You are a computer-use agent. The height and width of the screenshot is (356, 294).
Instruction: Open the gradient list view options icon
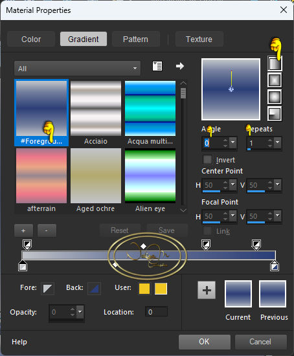157,66
